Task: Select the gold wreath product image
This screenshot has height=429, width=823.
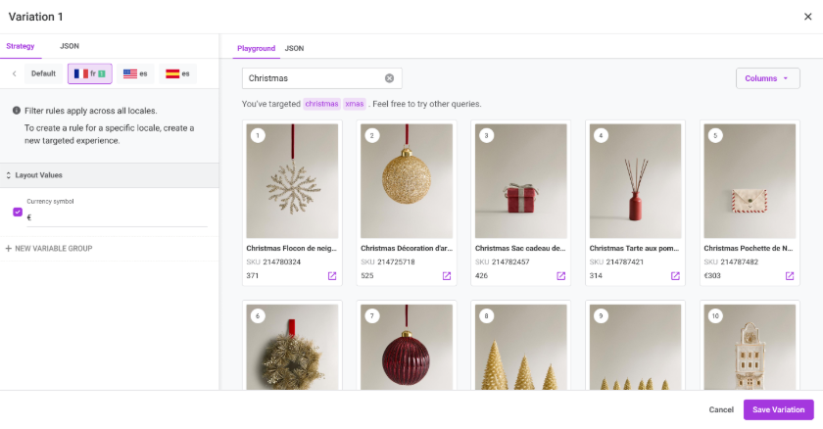Action: point(292,347)
